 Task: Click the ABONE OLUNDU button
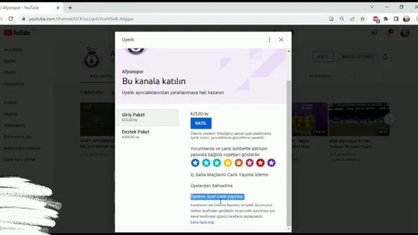(358, 57)
